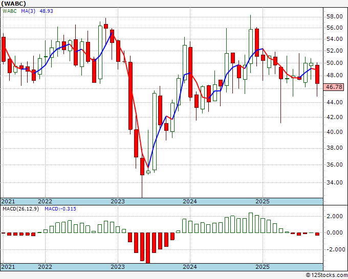Click the 44.00 price axis label
This screenshot has width=348, height=279.
pos(334,102)
